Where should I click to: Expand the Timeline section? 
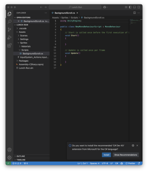click(31, 160)
